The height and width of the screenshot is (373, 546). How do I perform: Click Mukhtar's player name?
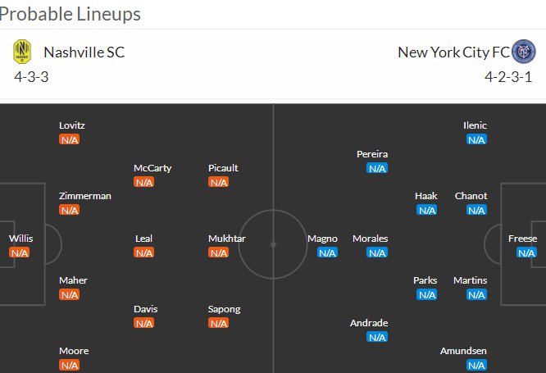(227, 239)
